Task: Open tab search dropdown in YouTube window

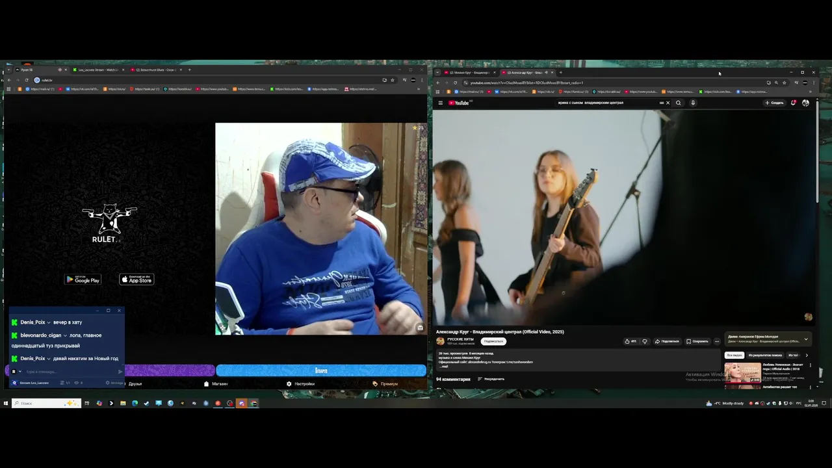Action: pyautogui.click(x=437, y=73)
